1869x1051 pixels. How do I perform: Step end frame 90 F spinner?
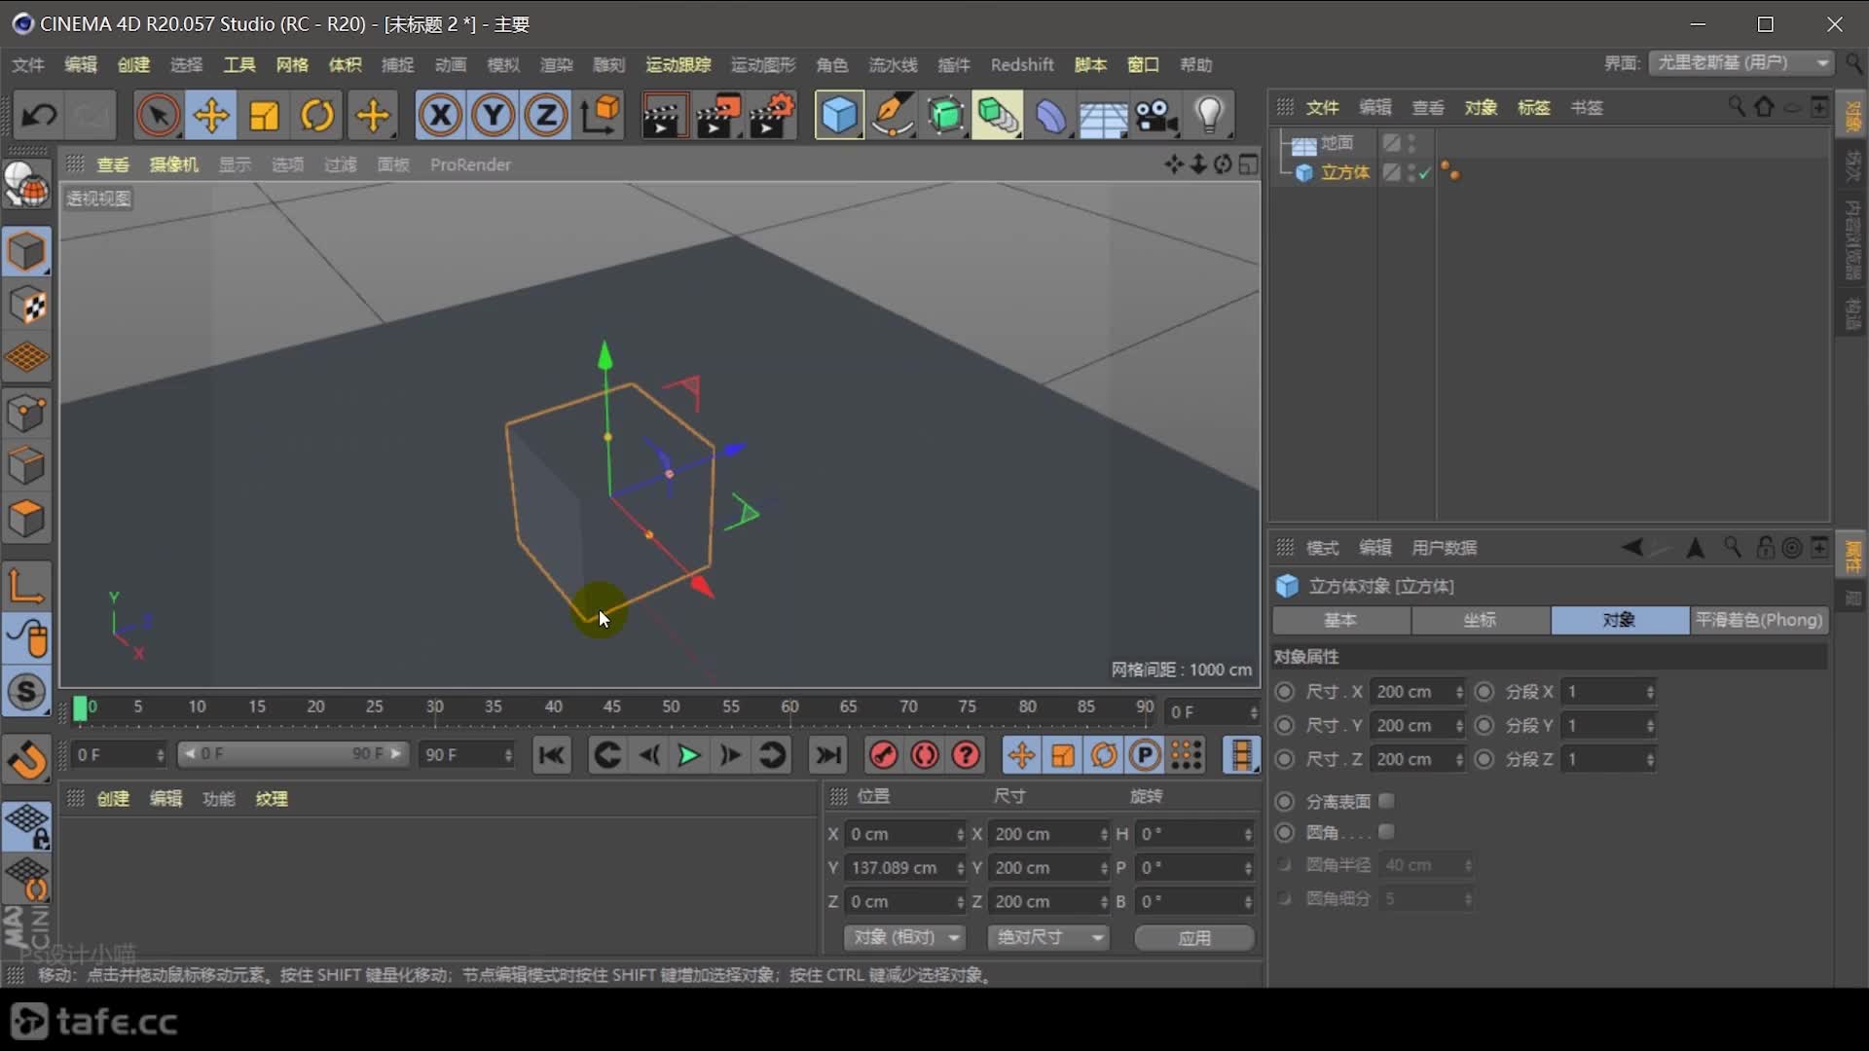508,755
